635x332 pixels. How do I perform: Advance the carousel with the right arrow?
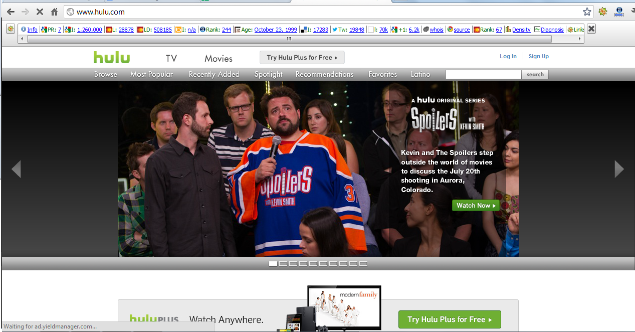pyautogui.click(x=619, y=169)
